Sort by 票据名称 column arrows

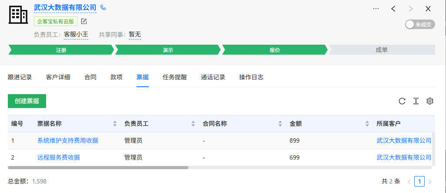tap(115, 124)
